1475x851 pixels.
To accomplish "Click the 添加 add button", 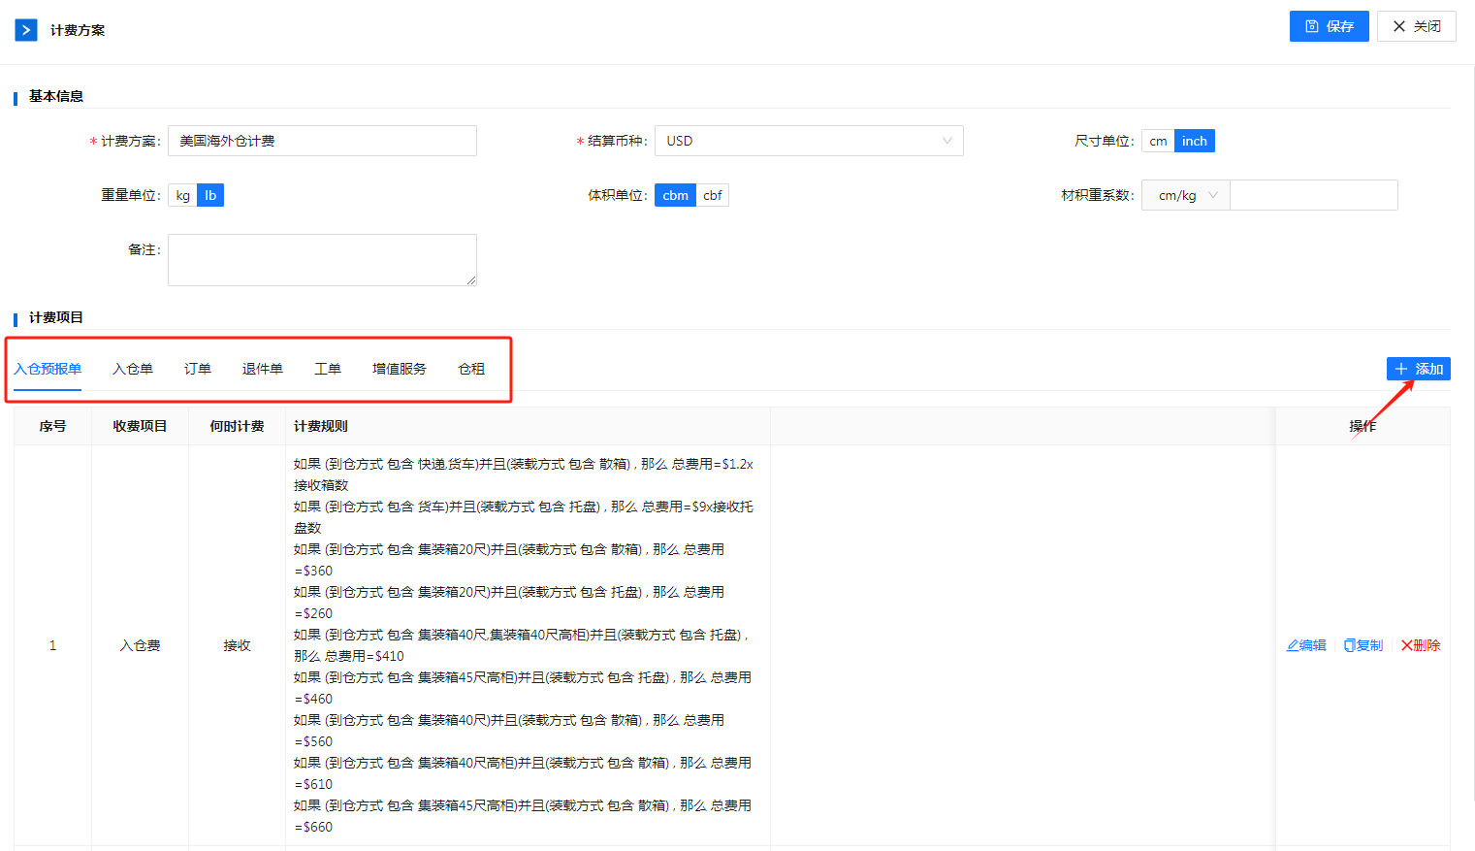I will [1418, 369].
